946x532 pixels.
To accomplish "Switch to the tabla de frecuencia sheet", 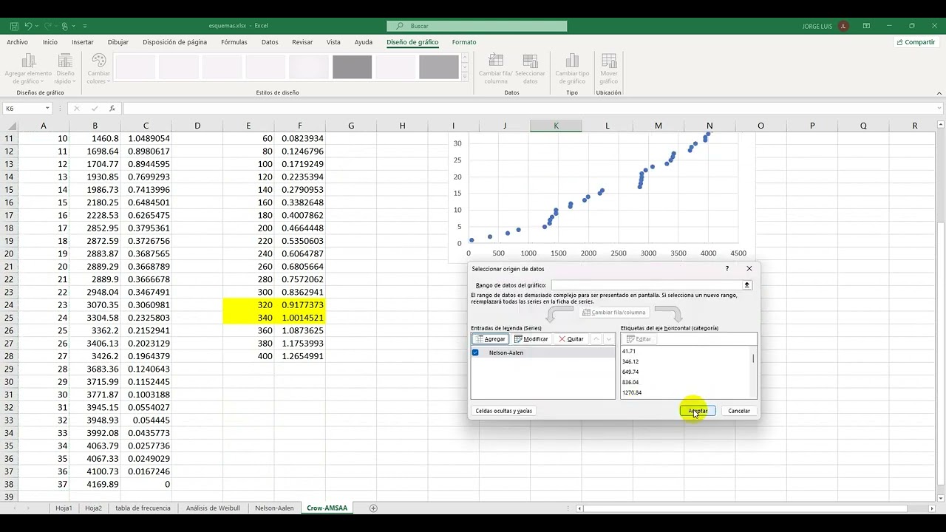I will 143,508.
